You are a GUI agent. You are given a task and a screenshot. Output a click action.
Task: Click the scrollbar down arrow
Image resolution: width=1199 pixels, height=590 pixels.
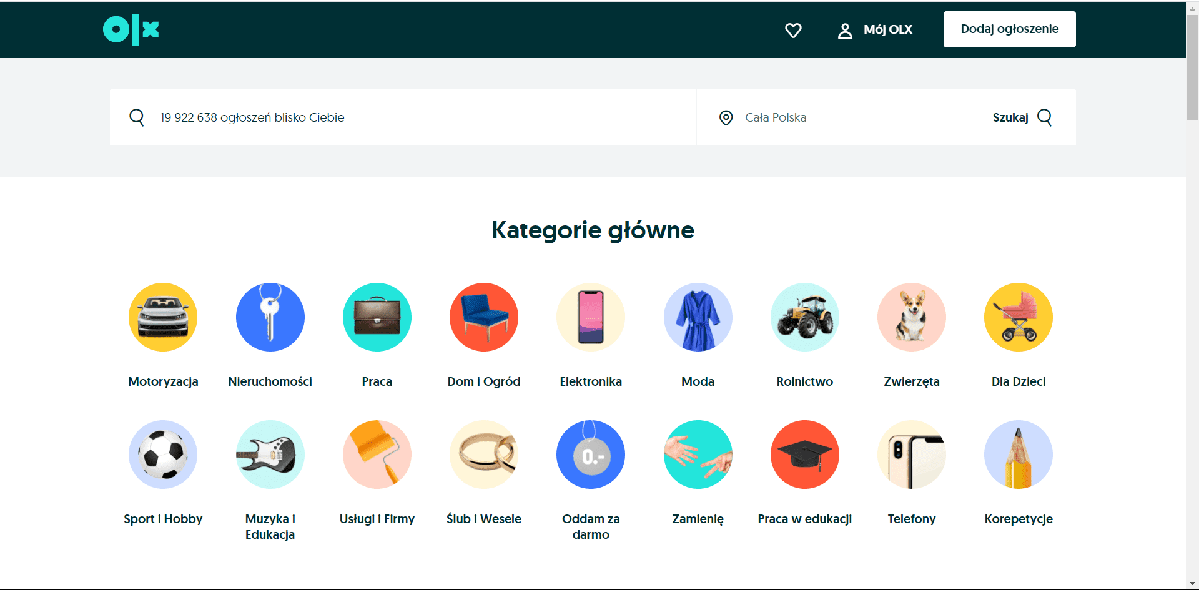coord(1192,584)
